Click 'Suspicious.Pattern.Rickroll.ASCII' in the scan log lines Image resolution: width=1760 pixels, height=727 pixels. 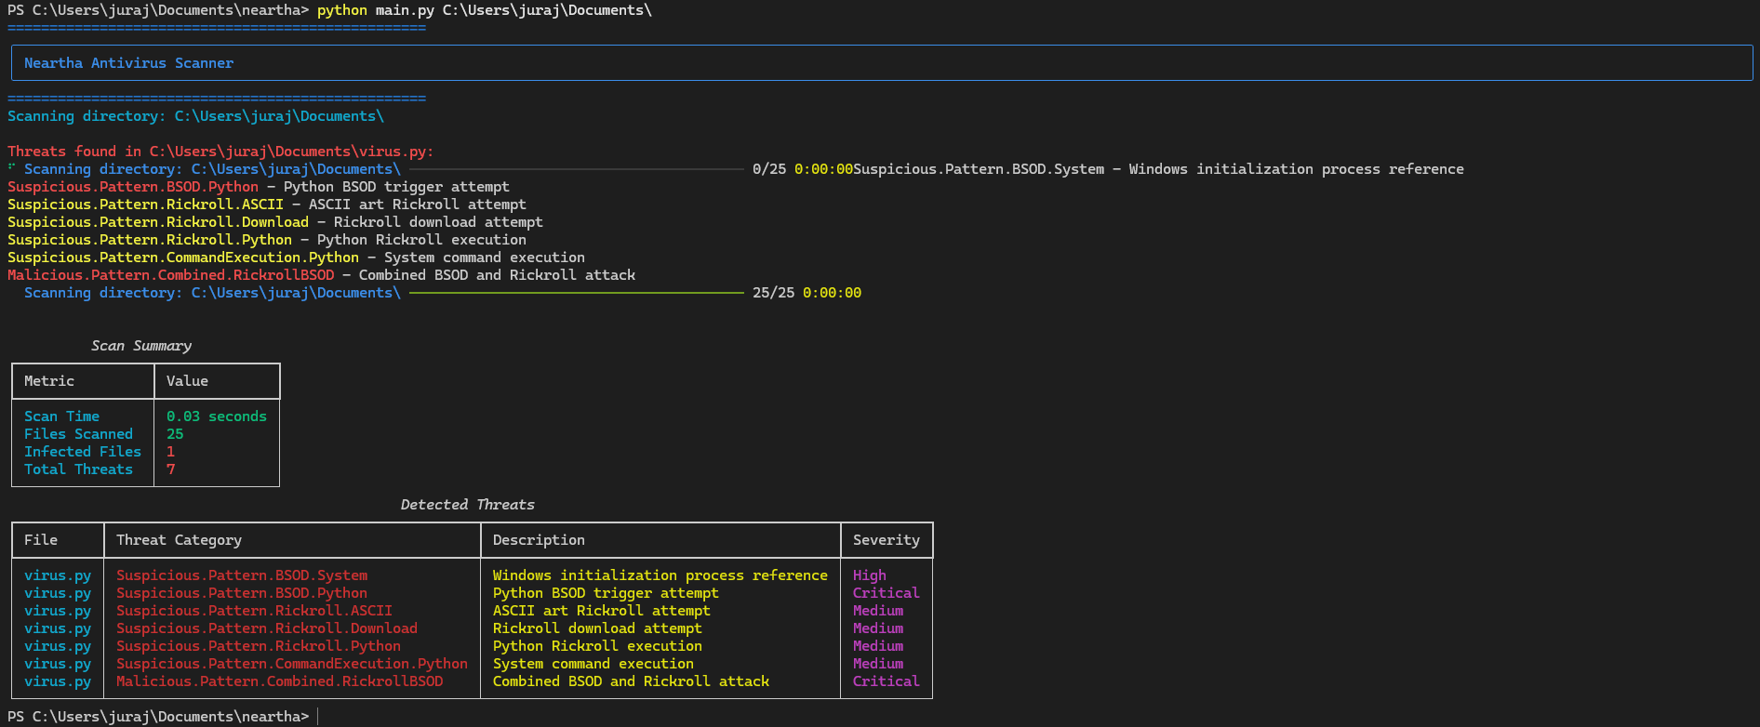(145, 205)
